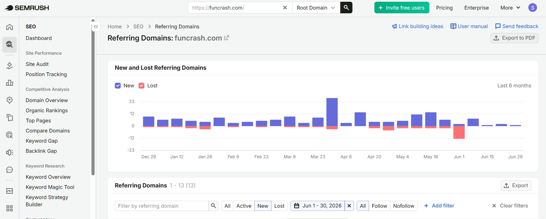The height and width of the screenshot is (219, 546).
Task: Open Link building ideas link
Action: (418, 26)
